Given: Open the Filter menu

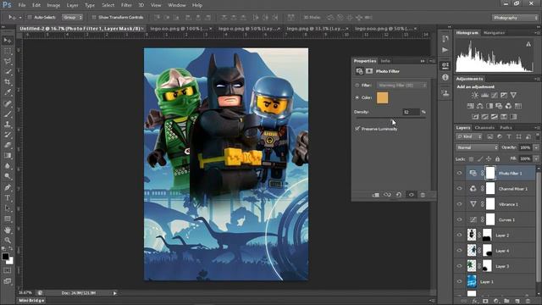Looking at the screenshot, I should tap(126, 5).
